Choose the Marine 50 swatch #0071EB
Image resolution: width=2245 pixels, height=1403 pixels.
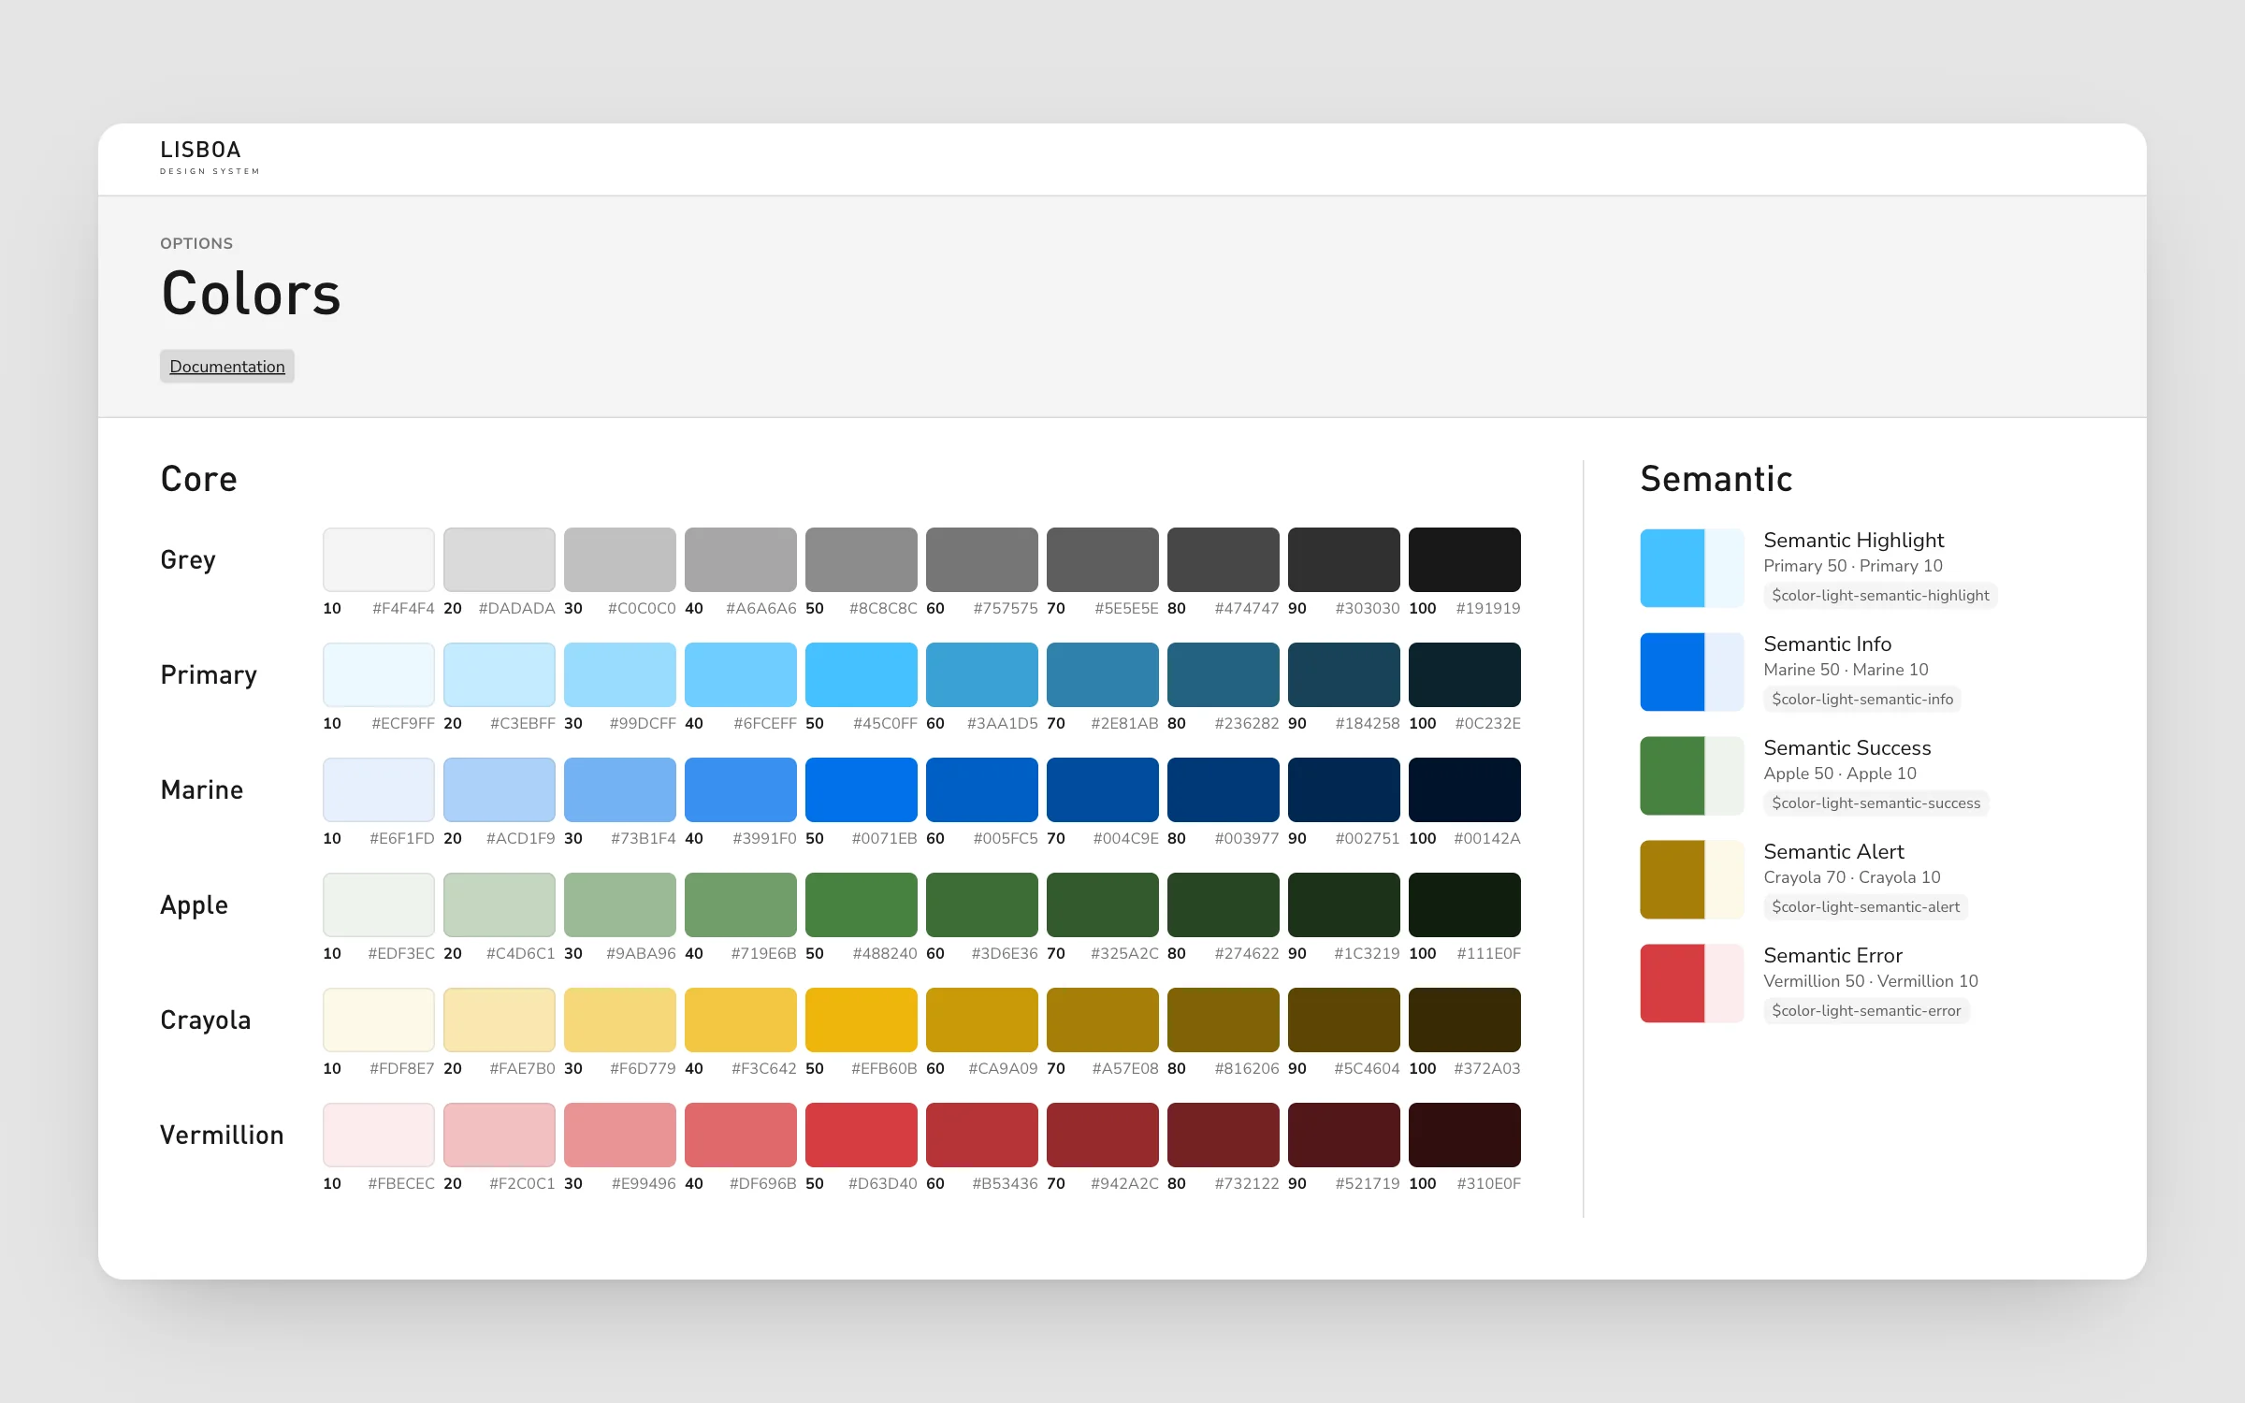pyautogui.click(x=862, y=789)
